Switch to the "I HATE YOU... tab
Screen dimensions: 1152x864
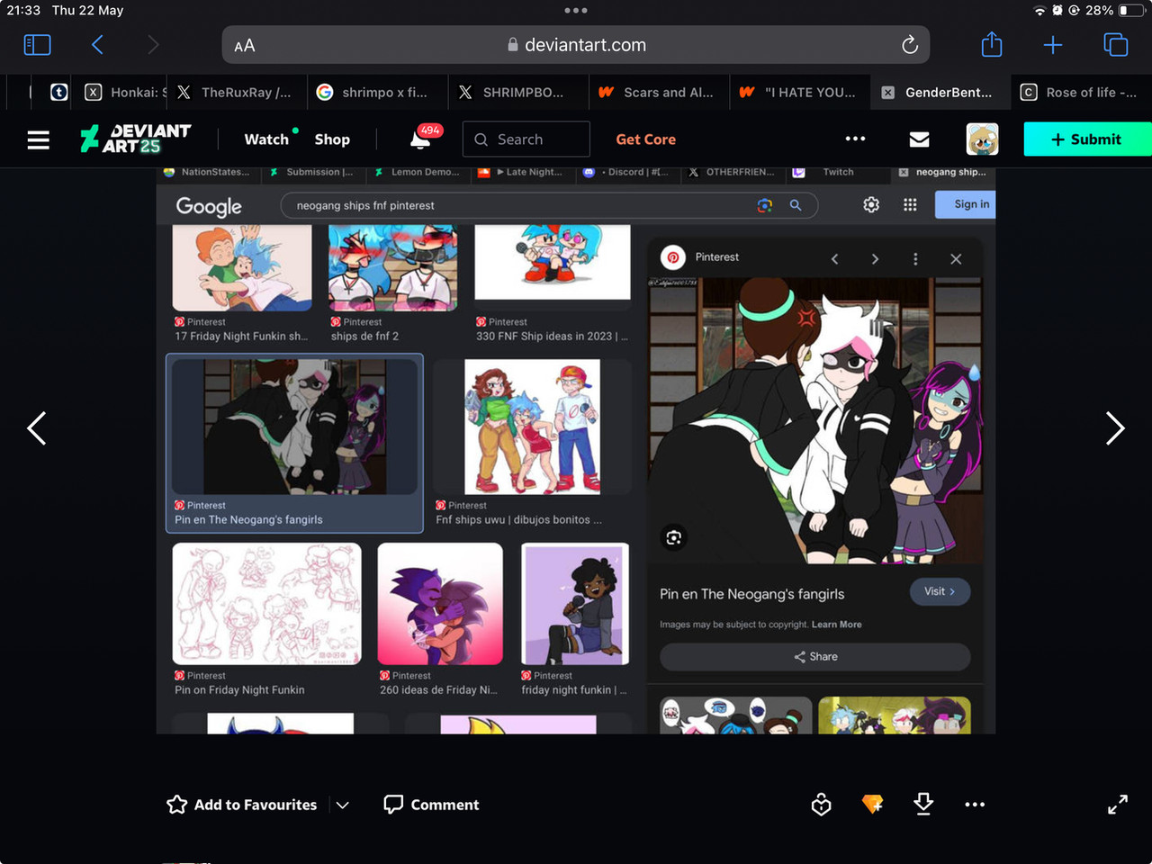797,92
